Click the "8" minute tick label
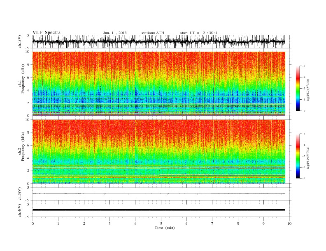The width and height of the screenshot is (326, 251). [238, 224]
